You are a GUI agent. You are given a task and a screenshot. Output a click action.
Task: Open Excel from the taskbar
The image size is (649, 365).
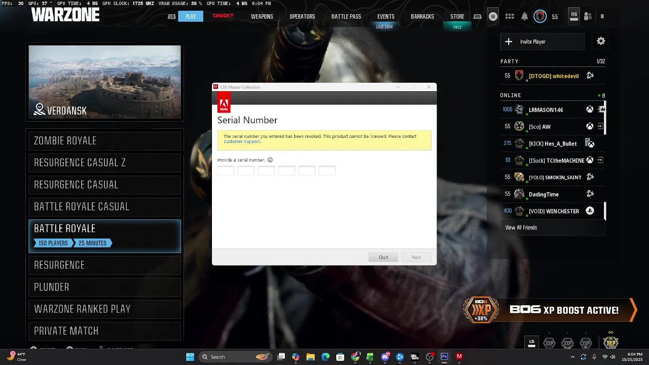point(370,357)
